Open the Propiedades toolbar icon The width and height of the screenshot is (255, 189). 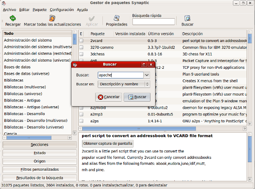click(116, 18)
